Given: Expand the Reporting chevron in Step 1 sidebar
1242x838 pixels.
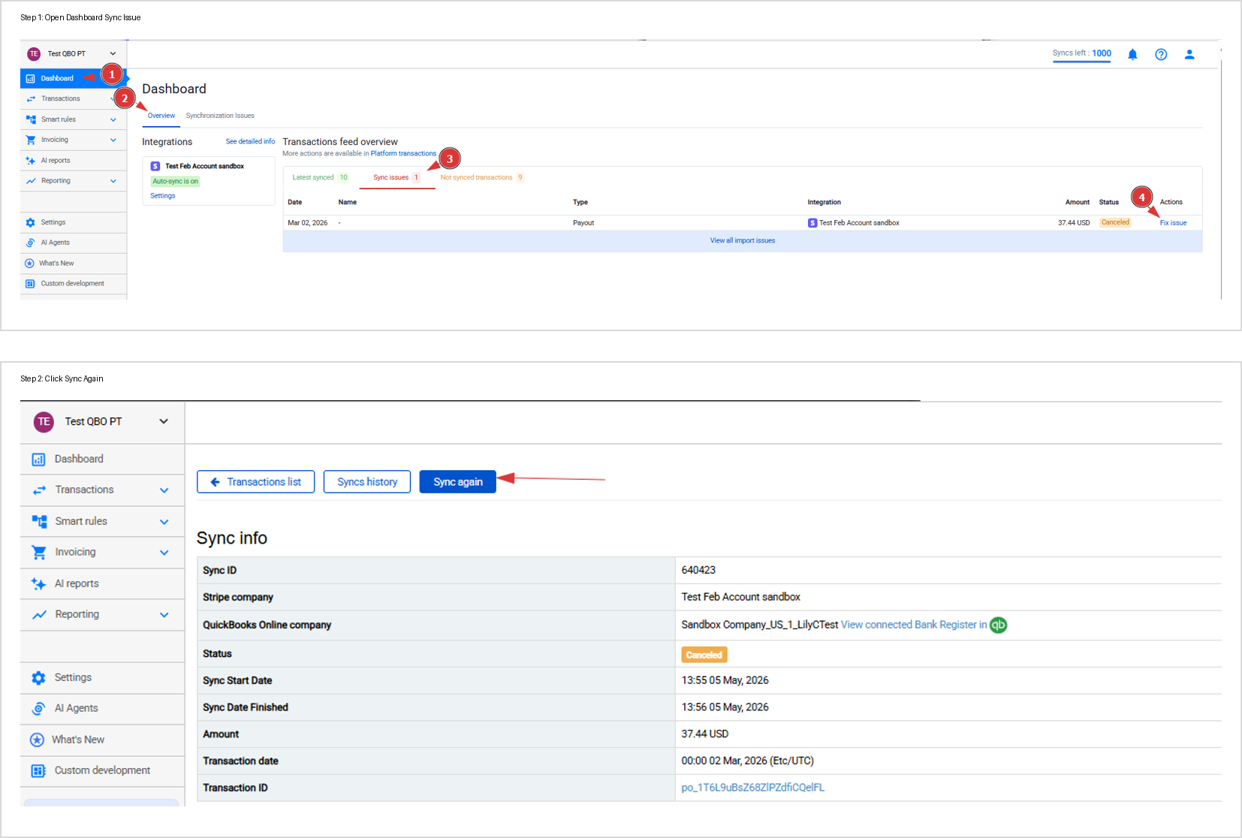Looking at the screenshot, I should click(113, 181).
